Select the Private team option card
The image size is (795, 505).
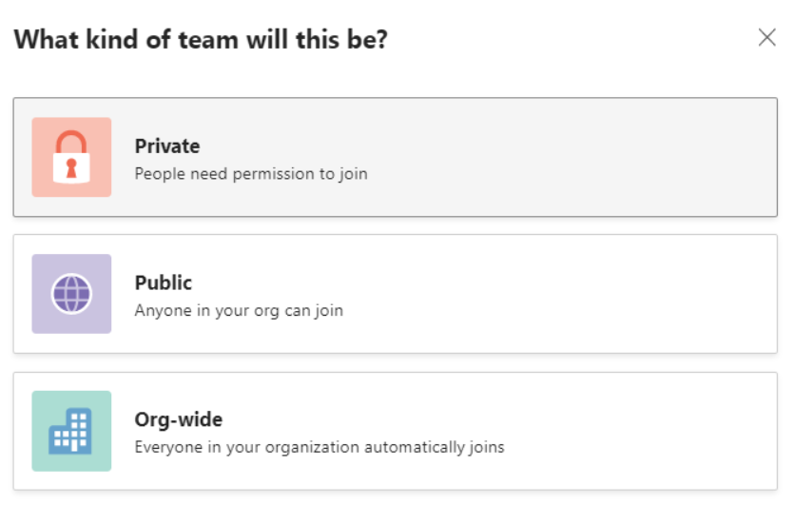[395, 157]
